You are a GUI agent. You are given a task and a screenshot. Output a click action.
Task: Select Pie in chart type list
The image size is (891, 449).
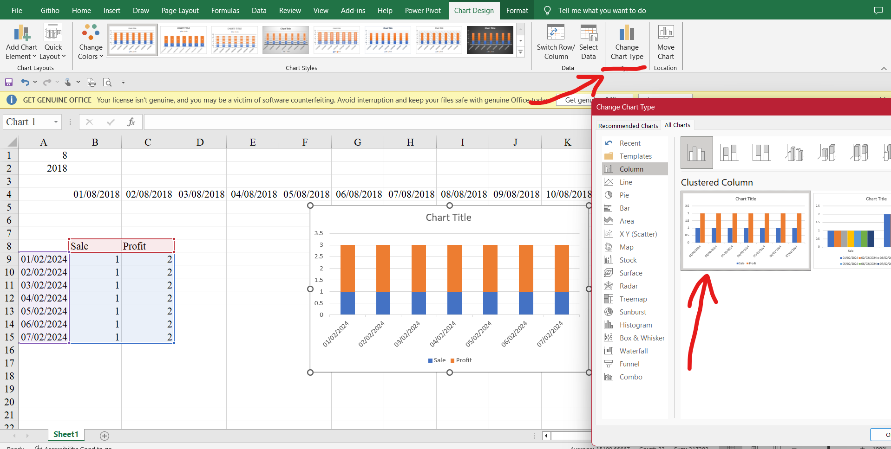tap(624, 195)
